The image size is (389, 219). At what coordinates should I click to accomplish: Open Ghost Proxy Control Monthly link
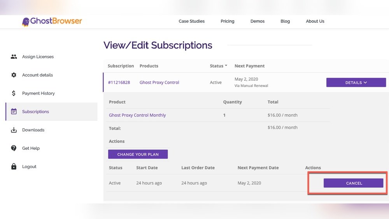[137, 115]
